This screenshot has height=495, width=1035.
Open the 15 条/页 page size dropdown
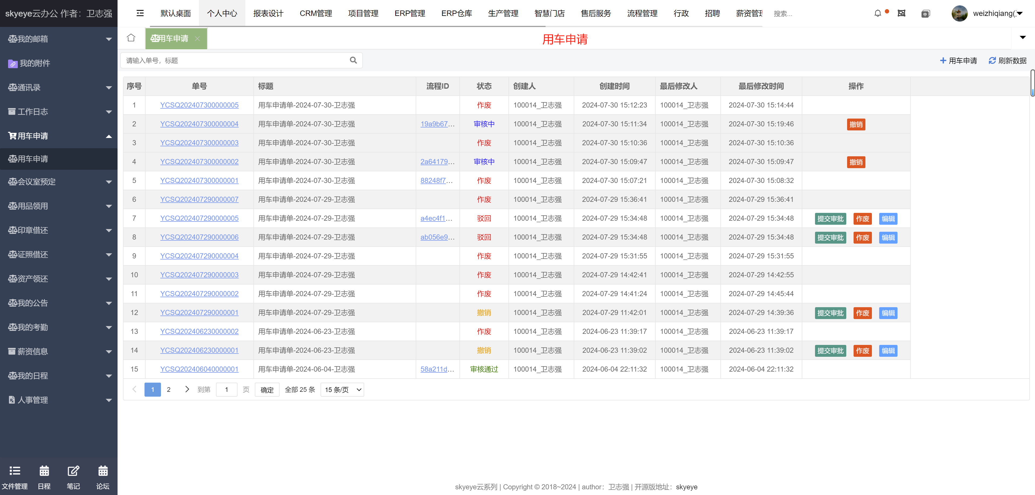(x=342, y=390)
